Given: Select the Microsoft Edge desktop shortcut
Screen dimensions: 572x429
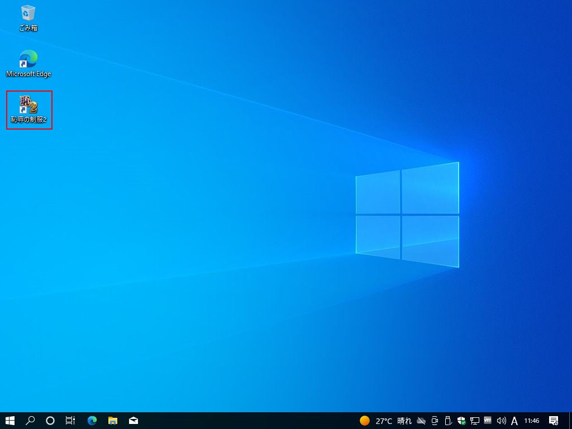Looking at the screenshot, I should coord(28,64).
